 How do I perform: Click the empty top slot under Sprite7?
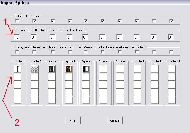120,69
